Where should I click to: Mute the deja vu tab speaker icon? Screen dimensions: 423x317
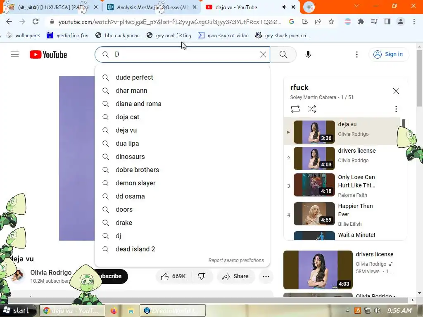point(284,7)
